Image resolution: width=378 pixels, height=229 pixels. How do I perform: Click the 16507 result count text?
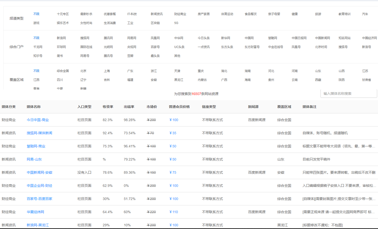coord(196,94)
